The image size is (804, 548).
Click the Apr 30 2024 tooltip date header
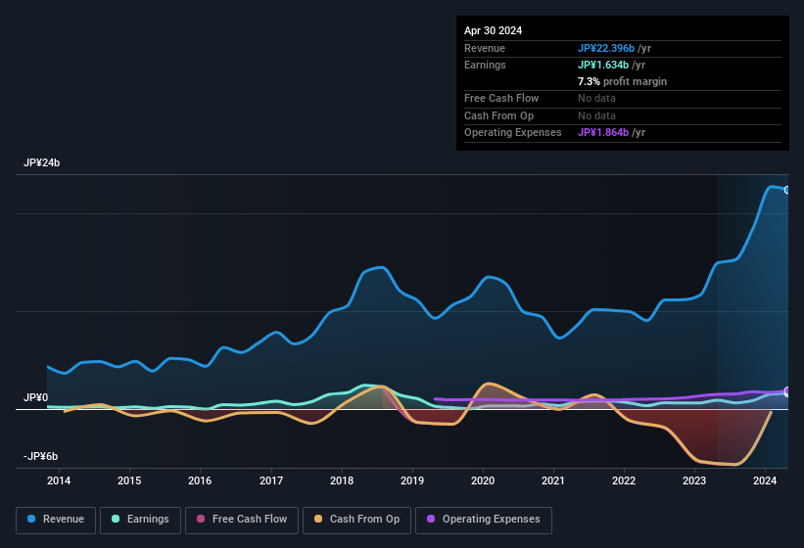pos(494,30)
